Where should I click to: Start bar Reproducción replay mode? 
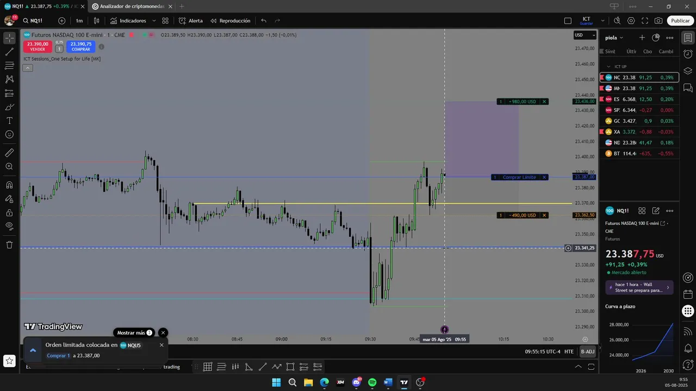pyautogui.click(x=231, y=21)
